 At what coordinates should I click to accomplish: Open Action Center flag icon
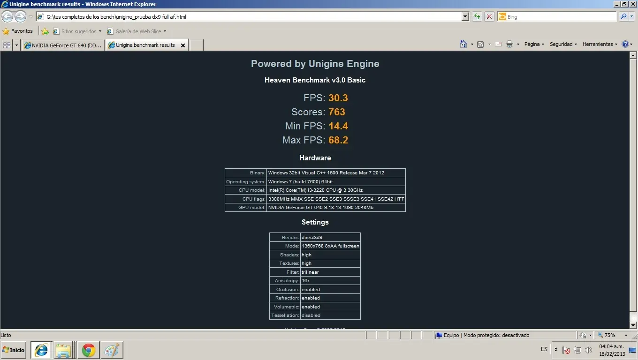[x=566, y=350]
